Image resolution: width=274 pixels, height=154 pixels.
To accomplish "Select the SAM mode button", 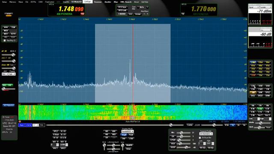I will click(x=260, y=92).
